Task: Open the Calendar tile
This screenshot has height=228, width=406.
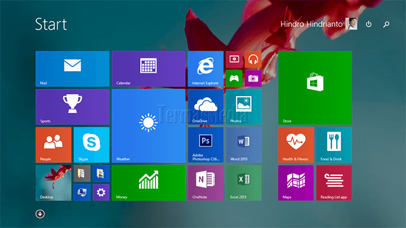Action: pyautogui.click(x=149, y=69)
